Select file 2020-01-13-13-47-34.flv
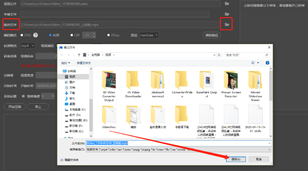 (x=255, y=119)
